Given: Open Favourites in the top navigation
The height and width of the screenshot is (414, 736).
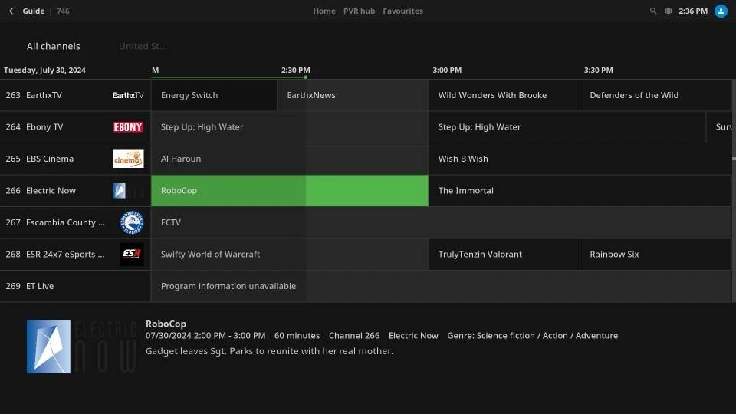Looking at the screenshot, I should pos(402,11).
